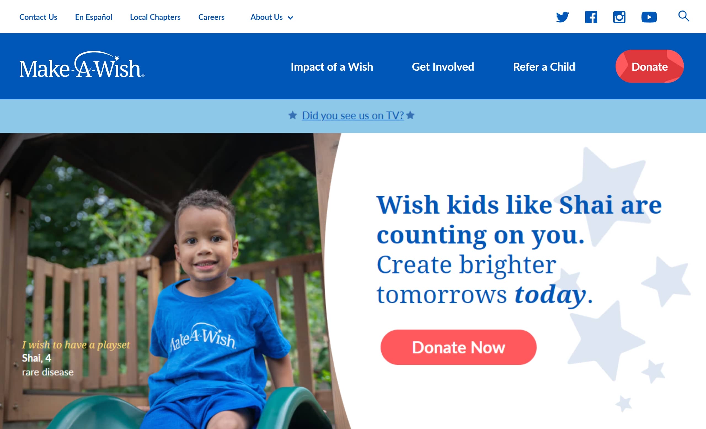The width and height of the screenshot is (706, 429).
Task: Open the search magnifier icon
Action: coord(684,16)
